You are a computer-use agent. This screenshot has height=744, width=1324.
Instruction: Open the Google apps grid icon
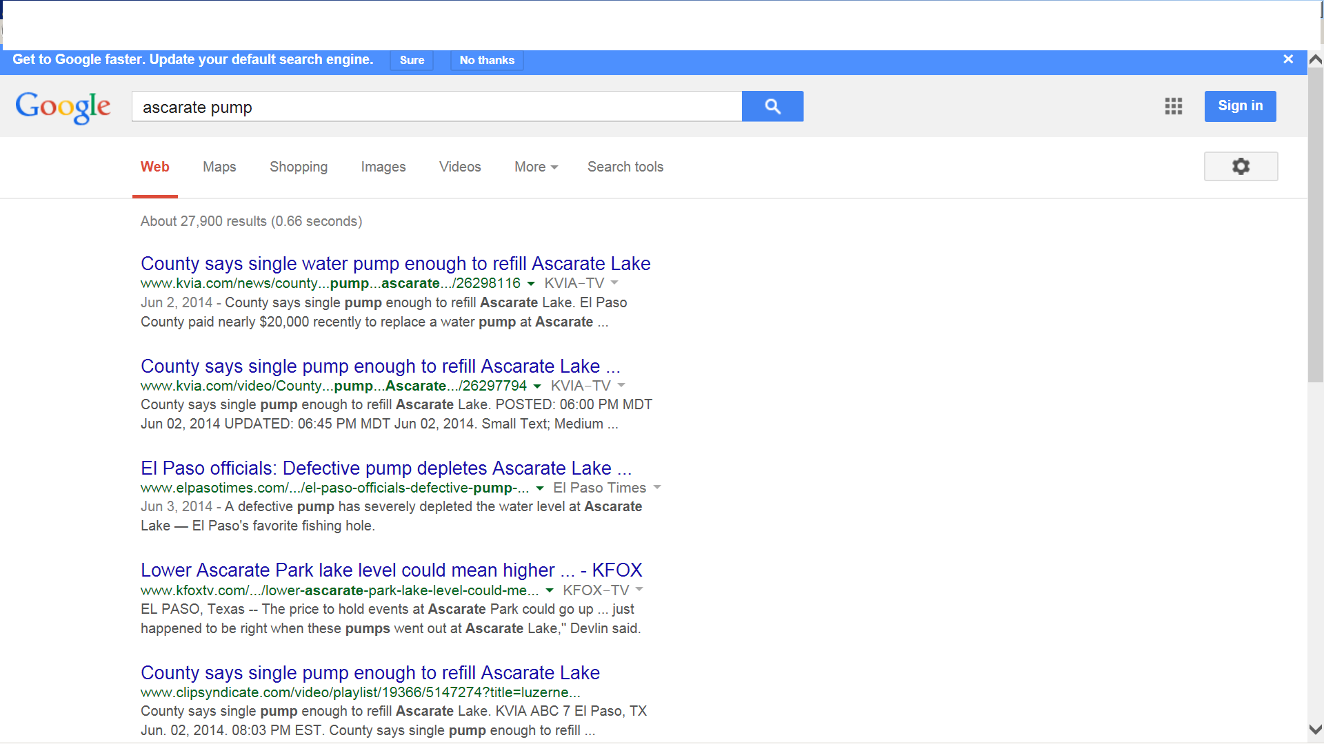[1173, 106]
